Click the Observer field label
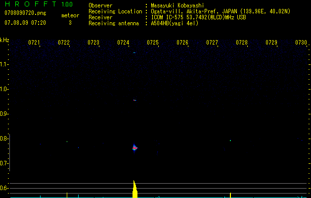The height and width of the screenshot is (198, 311). pos(100,5)
